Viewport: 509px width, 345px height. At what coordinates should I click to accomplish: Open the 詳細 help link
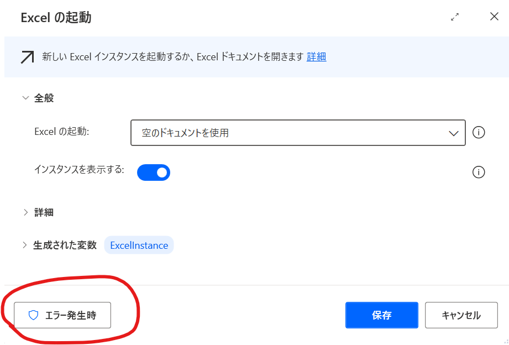coord(316,57)
